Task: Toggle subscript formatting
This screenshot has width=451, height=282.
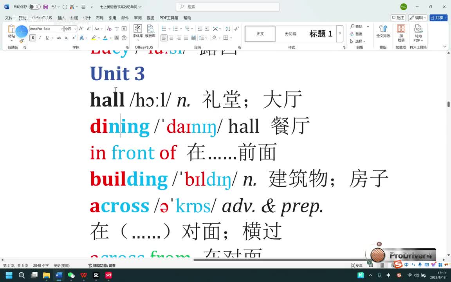Action: point(67,38)
